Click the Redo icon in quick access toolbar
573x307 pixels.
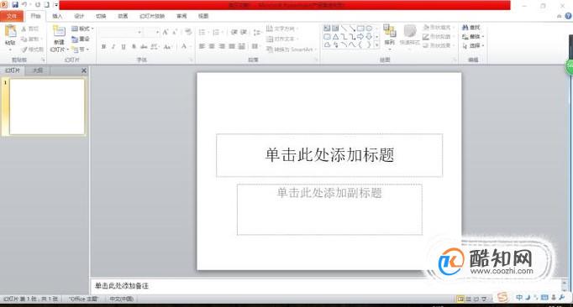pyautogui.click(x=37, y=5)
